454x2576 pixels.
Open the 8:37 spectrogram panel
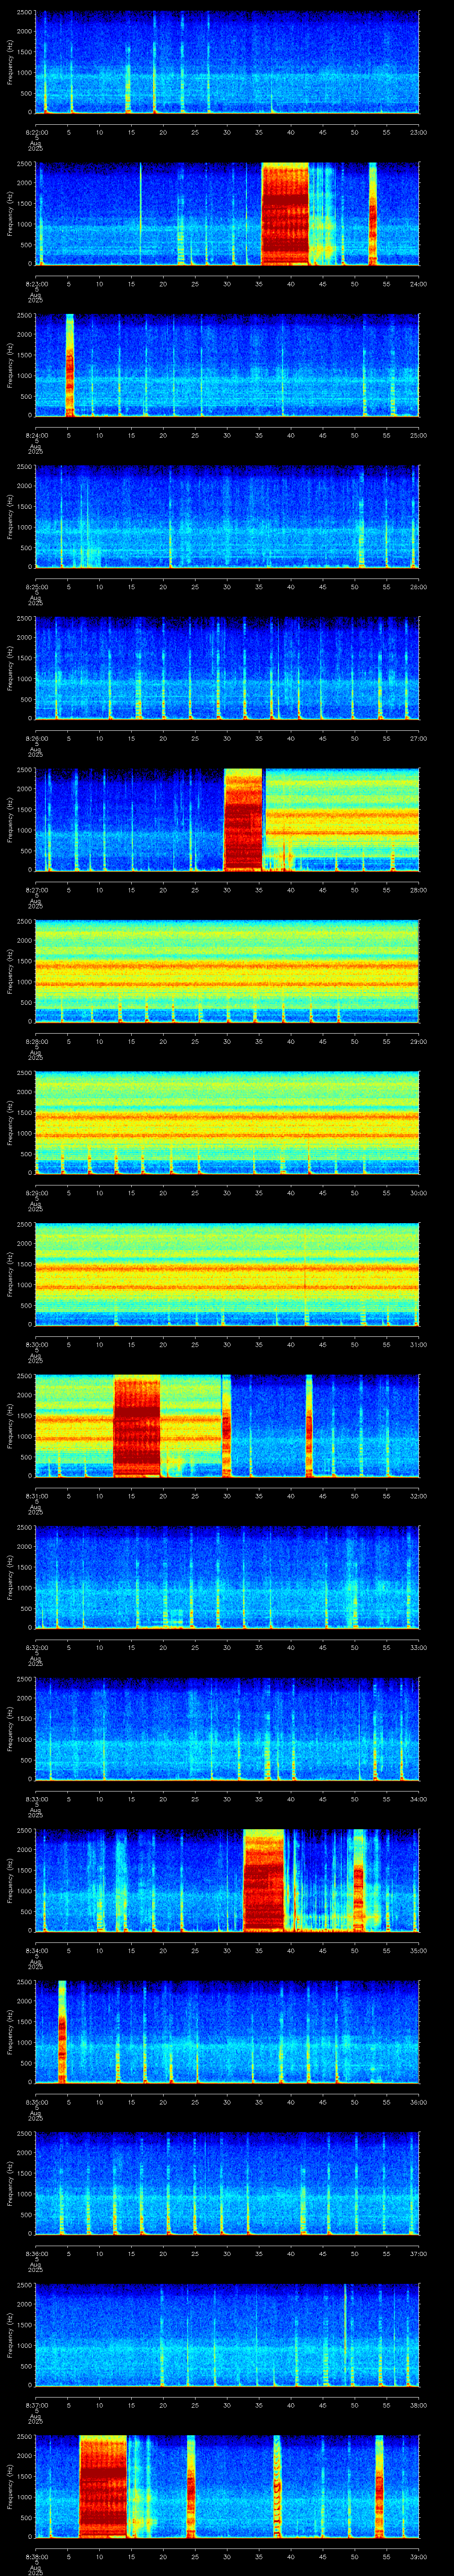(227, 2335)
